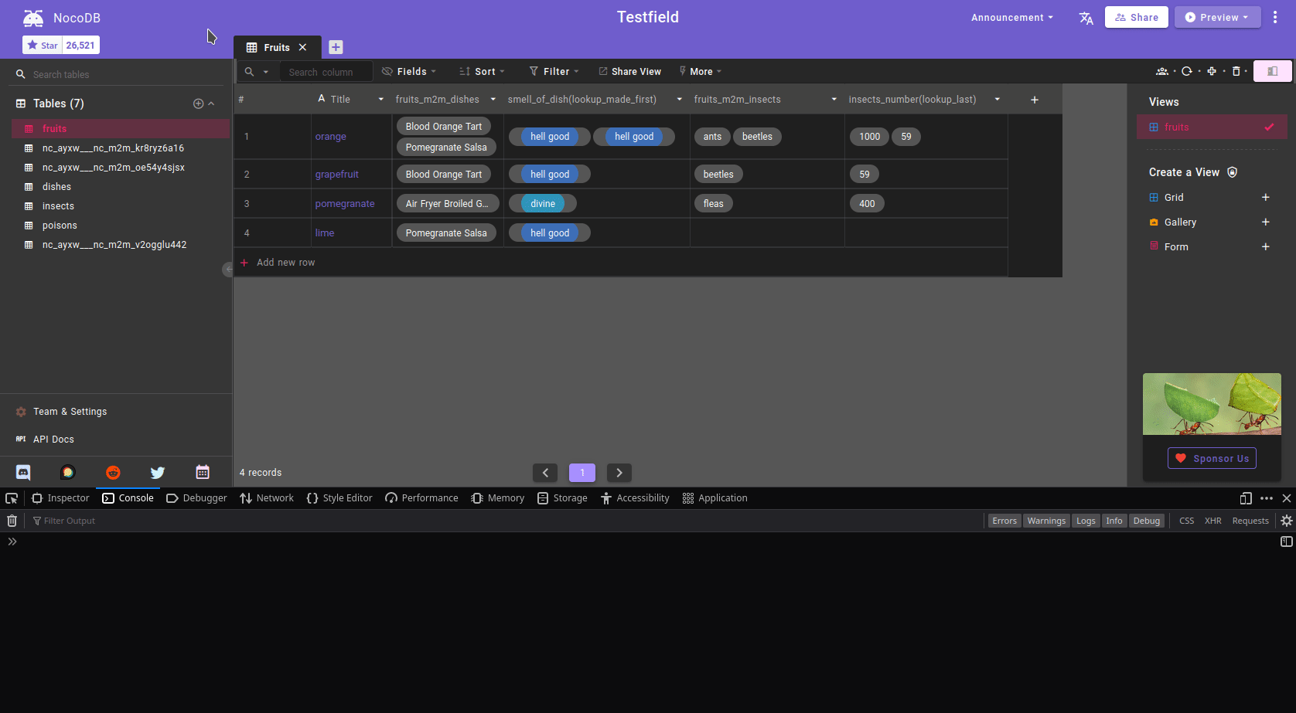Image resolution: width=1296 pixels, height=713 pixels.
Task: Toggle the Errors filter in the console
Action: 1004,520
